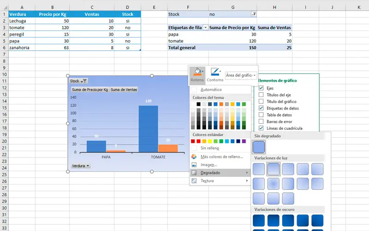Click the Suma de Ventas field button
Viewport: 369px width, 231px height.
(x=124, y=90)
